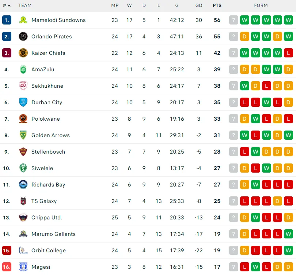Click Orbit College's position 15 badge
The width and height of the screenshot is (296, 275).
click(7, 250)
